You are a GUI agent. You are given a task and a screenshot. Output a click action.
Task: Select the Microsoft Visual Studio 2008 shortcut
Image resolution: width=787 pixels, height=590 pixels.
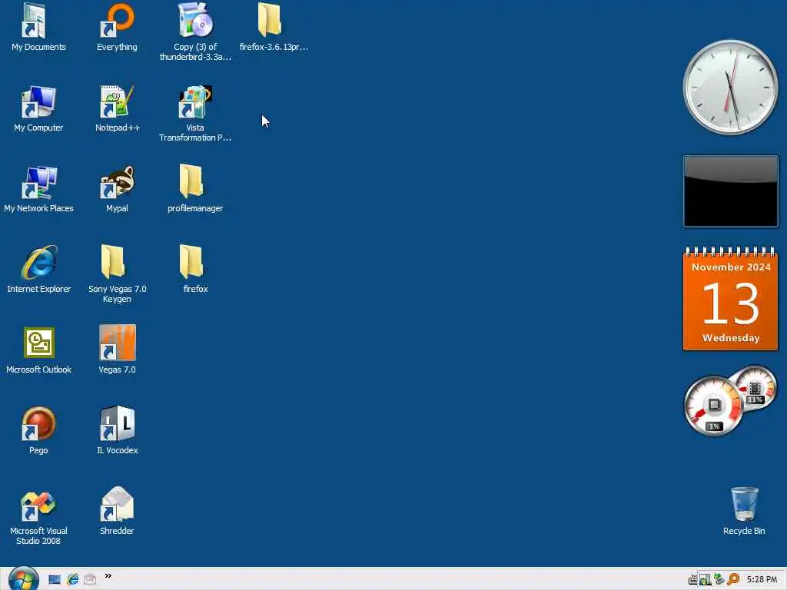[x=38, y=517]
